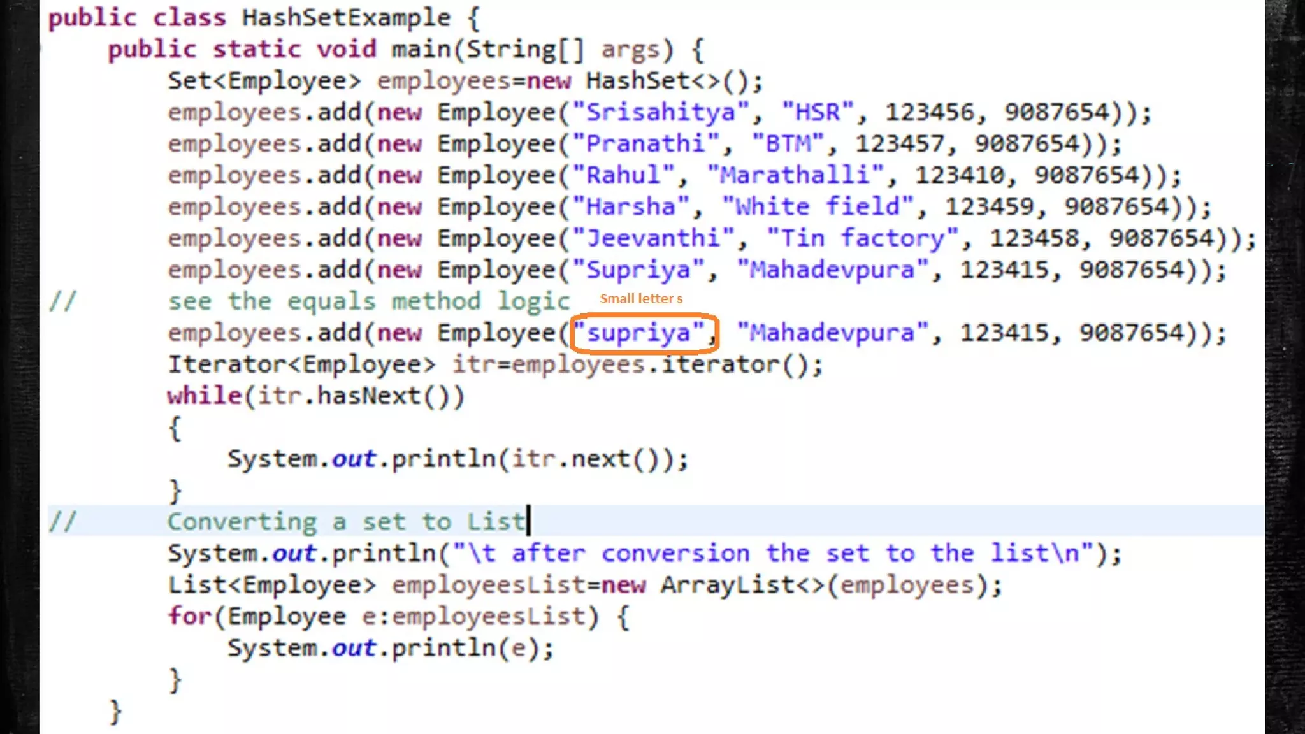Click the HashSetExample class name
The width and height of the screenshot is (1305, 734).
(346, 18)
